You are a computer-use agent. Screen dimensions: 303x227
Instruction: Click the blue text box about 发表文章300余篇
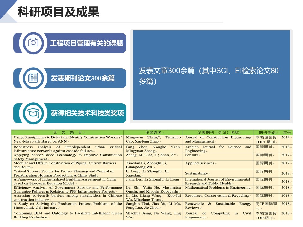pos(211,75)
